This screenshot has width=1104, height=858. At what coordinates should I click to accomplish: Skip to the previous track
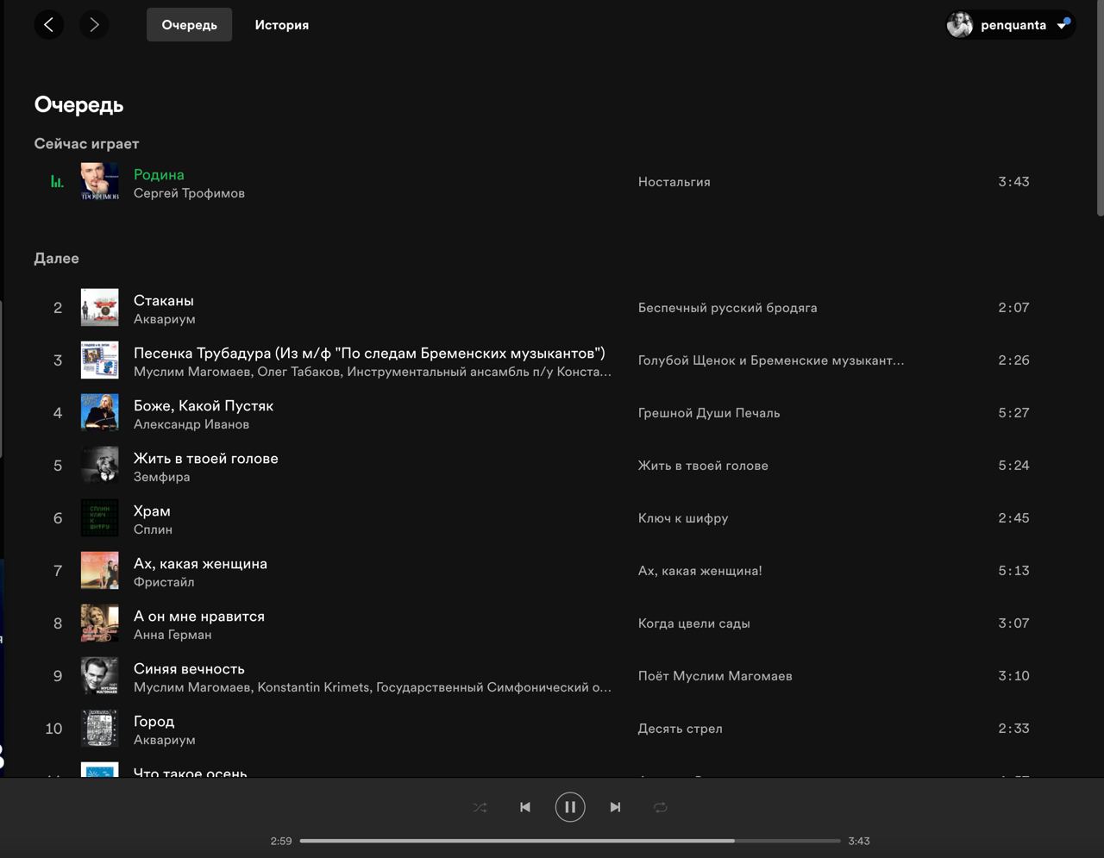click(x=524, y=807)
